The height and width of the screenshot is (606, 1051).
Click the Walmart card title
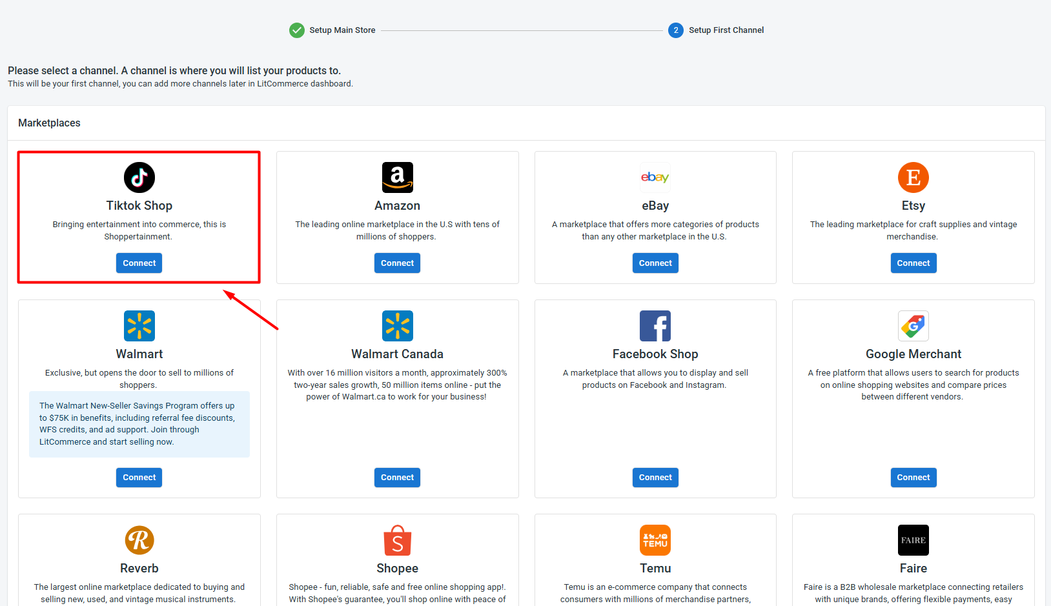point(139,354)
